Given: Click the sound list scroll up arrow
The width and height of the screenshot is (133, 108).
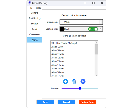Looking at the screenshot, I should point(96,43).
